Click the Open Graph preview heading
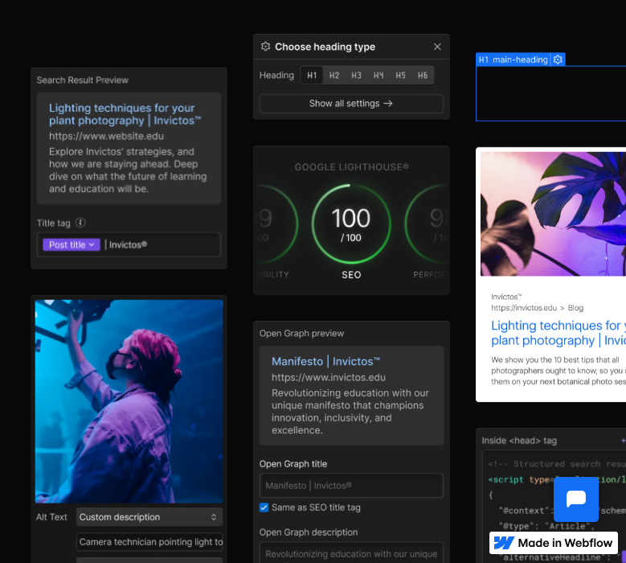The height and width of the screenshot is (563, 626). (x=301, y=333)
